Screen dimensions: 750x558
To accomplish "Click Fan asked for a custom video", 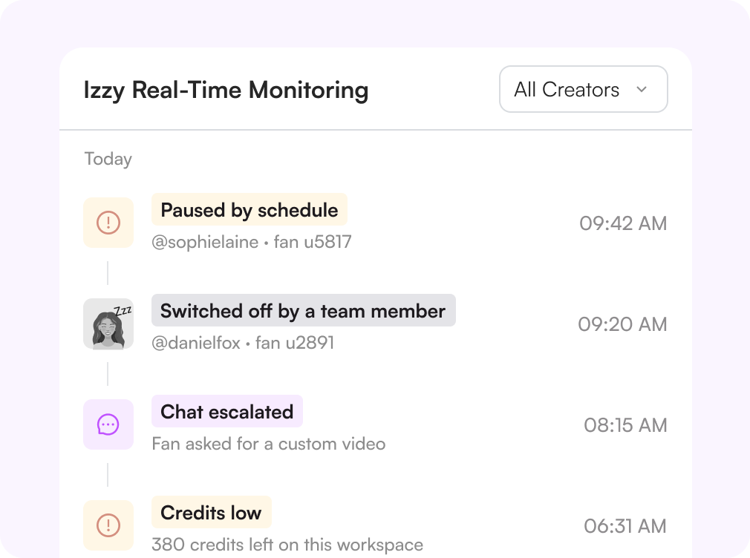I will click(268, 444).
